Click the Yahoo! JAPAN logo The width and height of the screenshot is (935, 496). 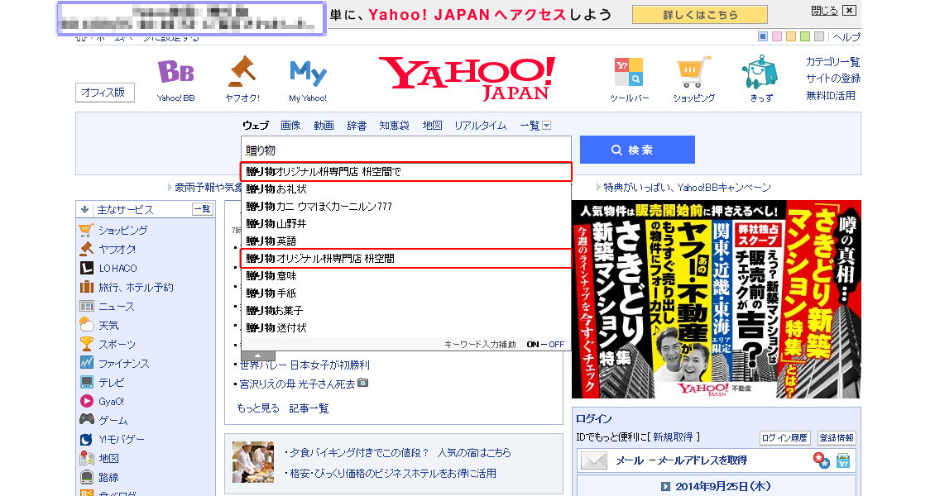tap(467, 78)
